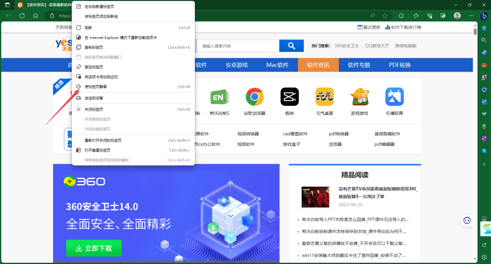Open the Outlook sidebar icon
Screen dimensions: 491x264
click(x=484, y=102)
